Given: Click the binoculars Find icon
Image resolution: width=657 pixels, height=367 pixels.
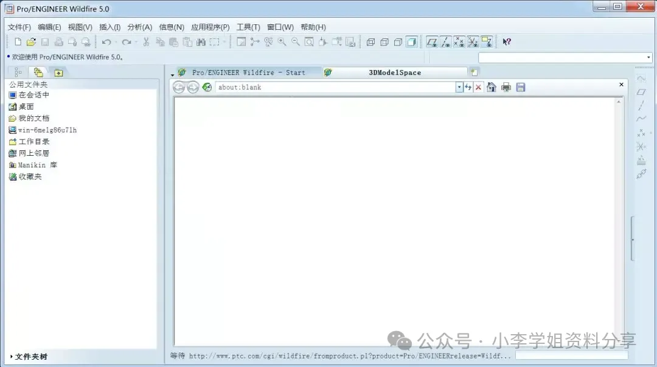Looking at the screenshot, I should [x=201, y=41].
